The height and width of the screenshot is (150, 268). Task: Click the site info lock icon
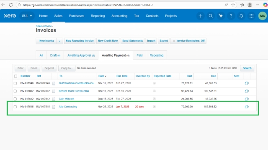pyautogui.click(x=19, y=5)
